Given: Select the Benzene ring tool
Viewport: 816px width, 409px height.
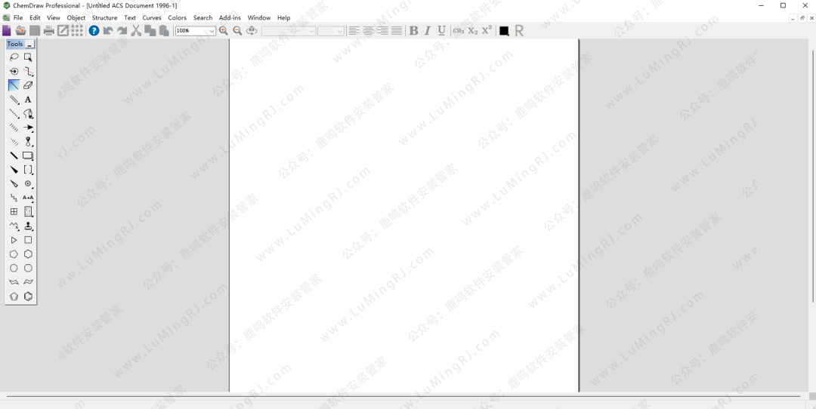Looking at the screenshot, I should coord(28,297).
